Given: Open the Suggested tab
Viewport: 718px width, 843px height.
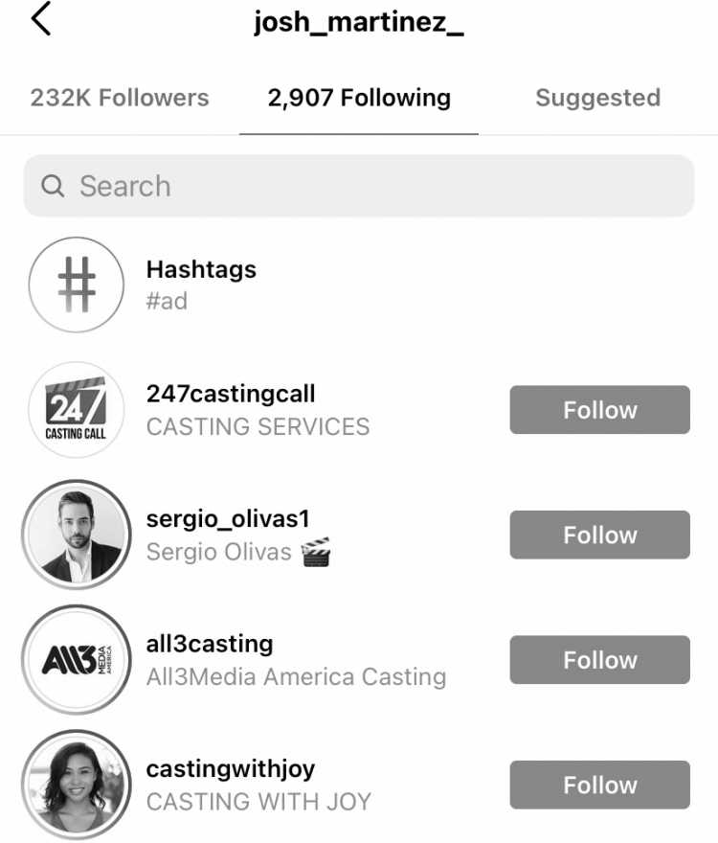Looking at the screenshot, I should [x=597, y=98].
